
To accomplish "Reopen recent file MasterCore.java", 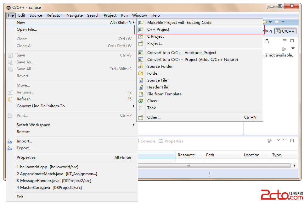I will point(72,188).
